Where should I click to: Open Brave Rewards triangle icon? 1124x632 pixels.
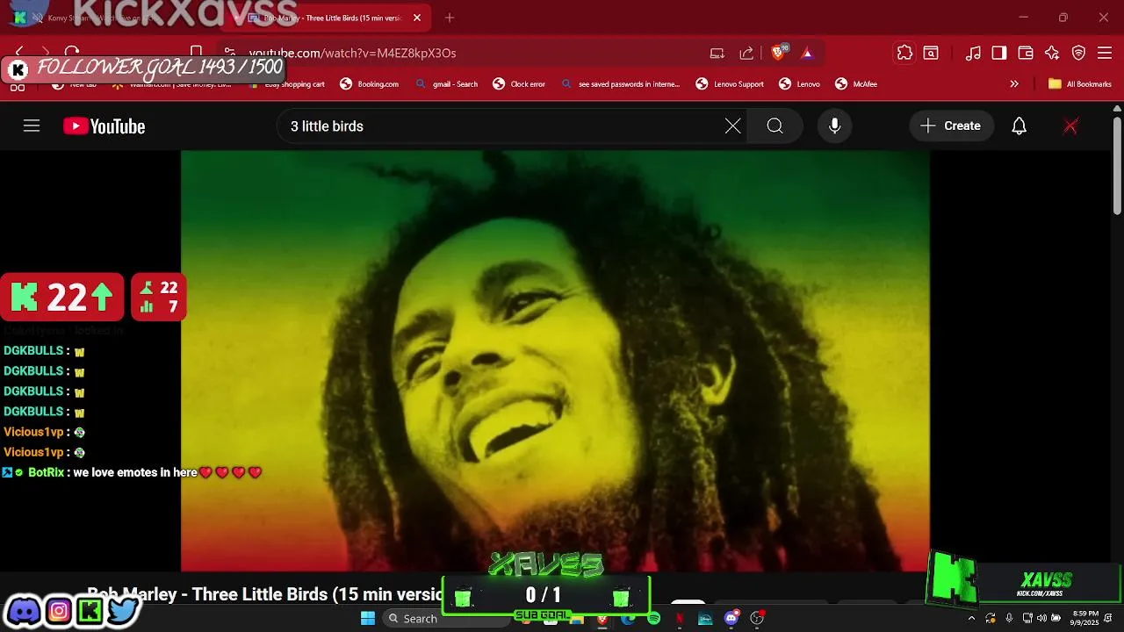pyautogui.click(x=807, y=53)
